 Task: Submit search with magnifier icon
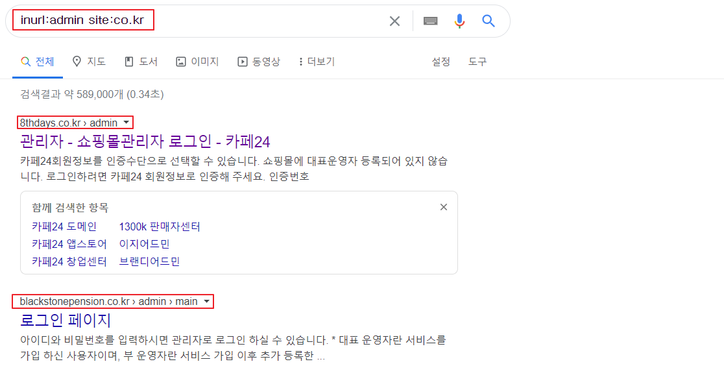tap(489, 21)
